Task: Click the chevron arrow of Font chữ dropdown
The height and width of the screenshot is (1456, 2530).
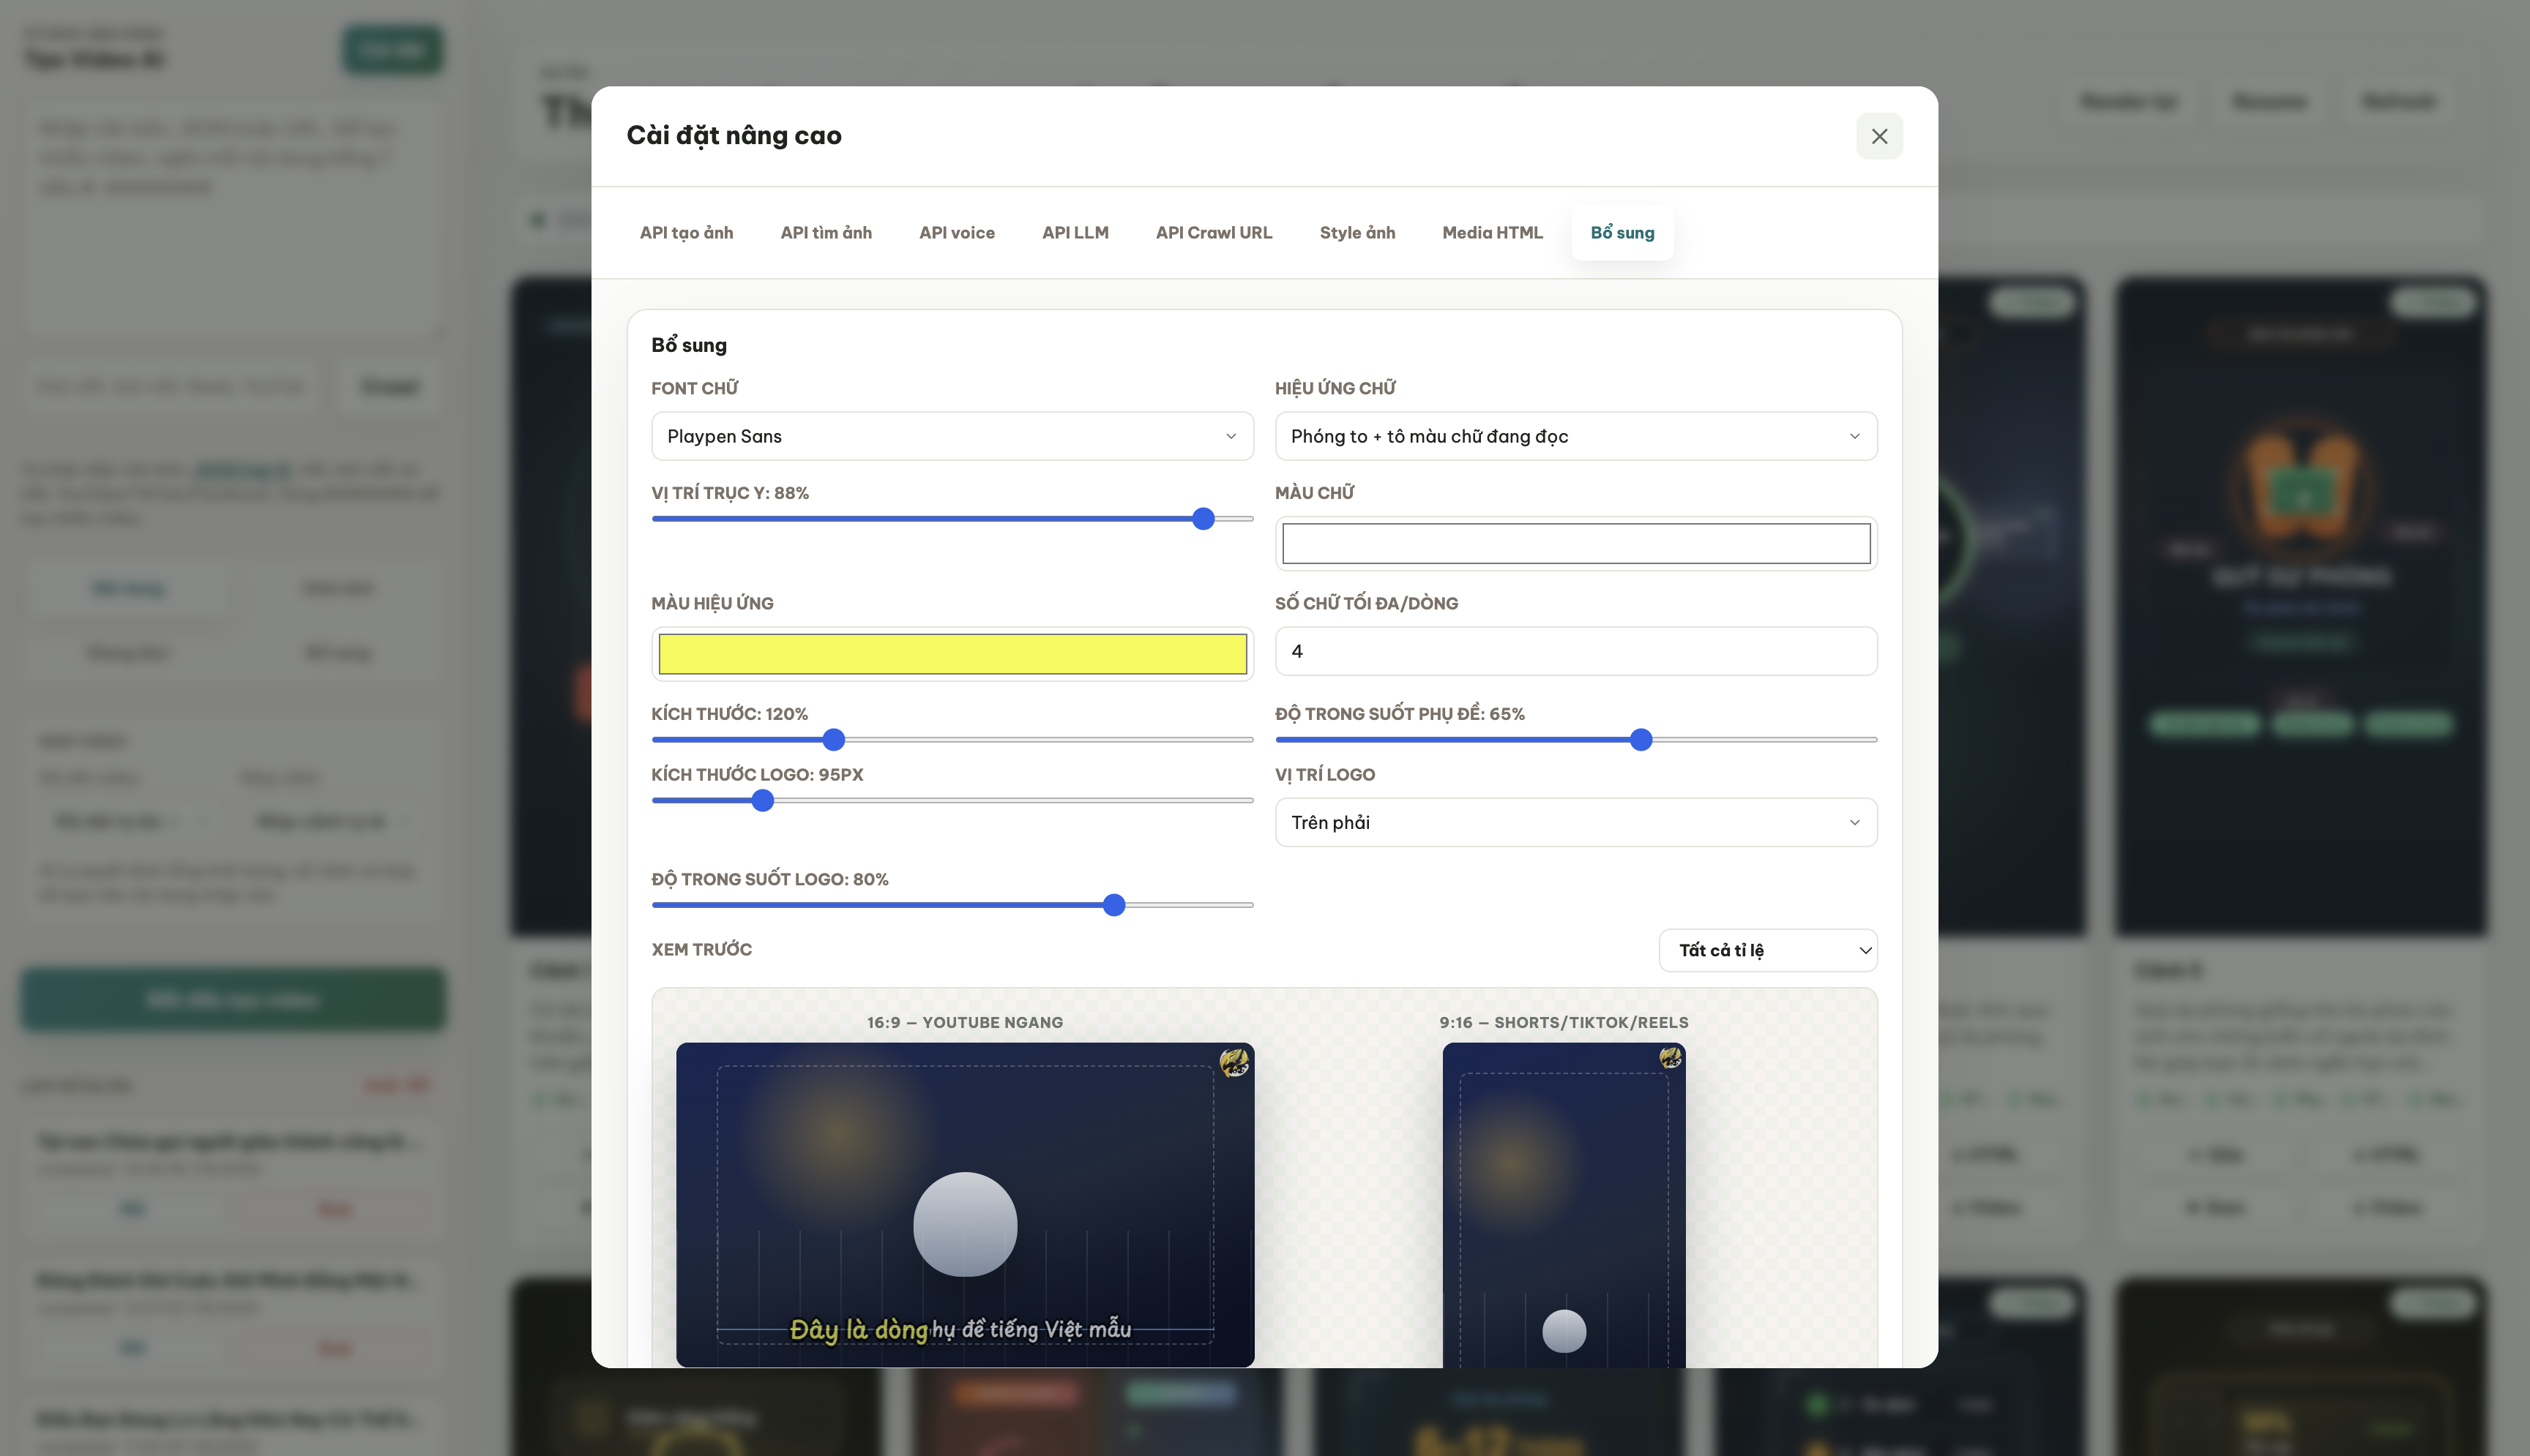Action: tap(1231, 436)
